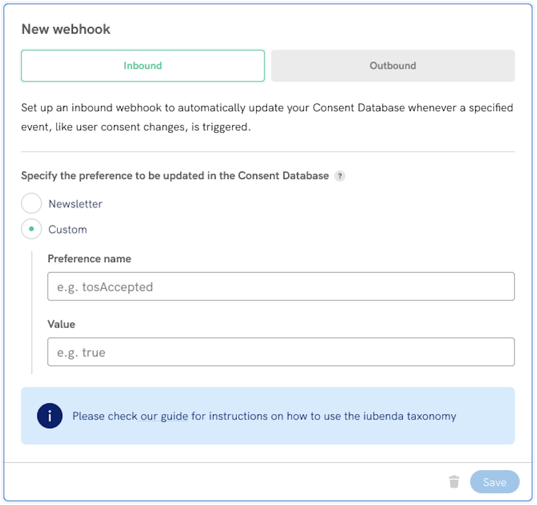537x505 pixels.
Task: Click the "Newsletter" option label text
Action: pyautogui.click(x=75, y=204)
